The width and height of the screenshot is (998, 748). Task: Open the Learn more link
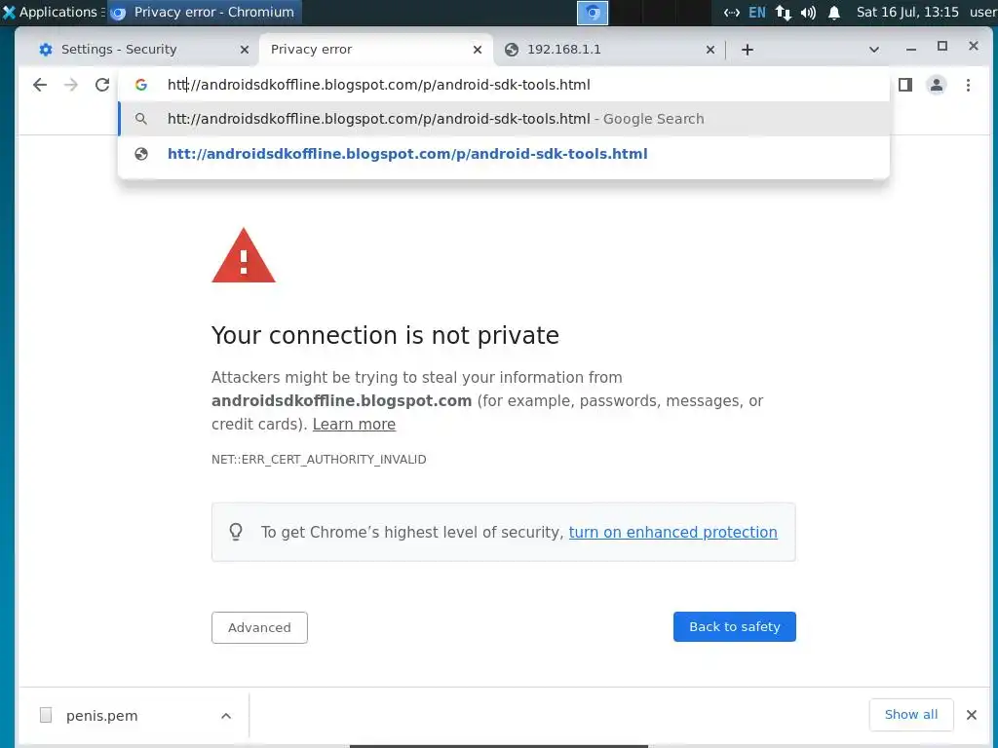tap(354, 425)
